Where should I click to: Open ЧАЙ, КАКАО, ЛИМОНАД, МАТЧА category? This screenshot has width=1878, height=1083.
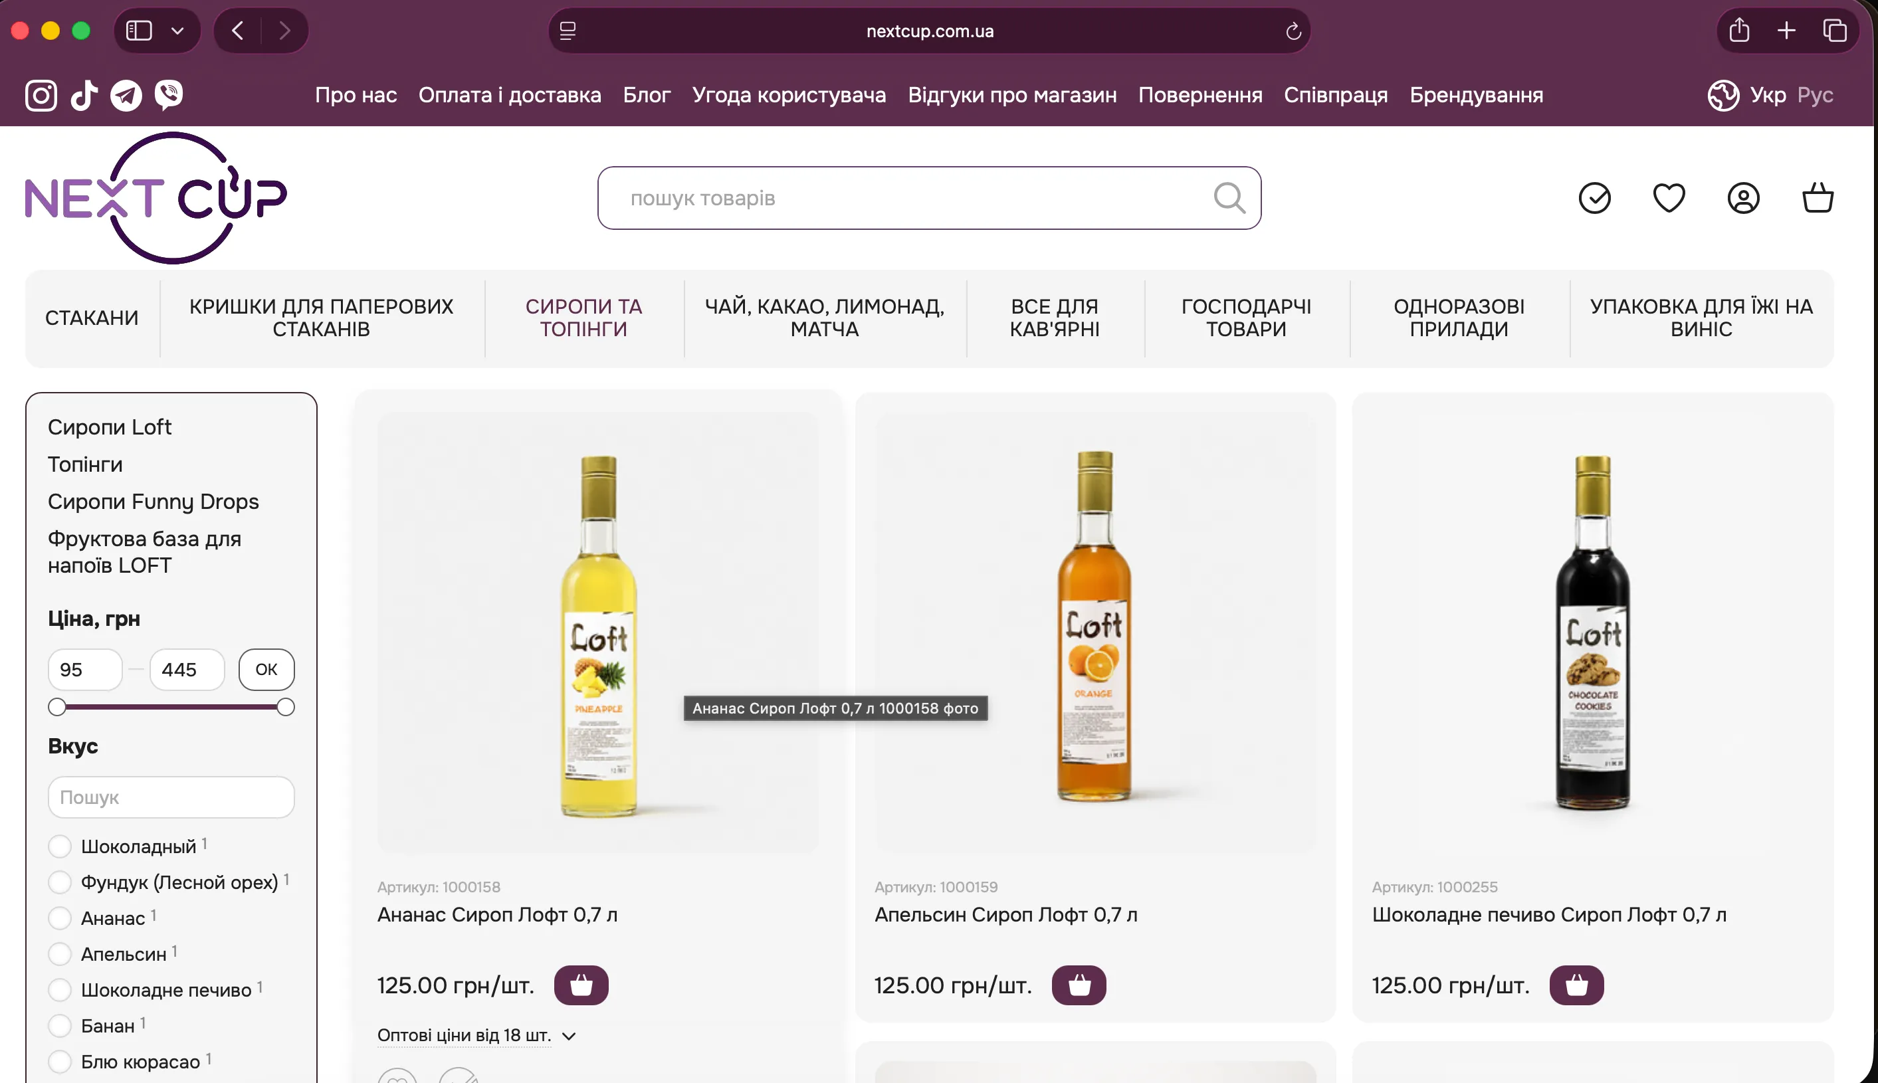pos(825,318)
